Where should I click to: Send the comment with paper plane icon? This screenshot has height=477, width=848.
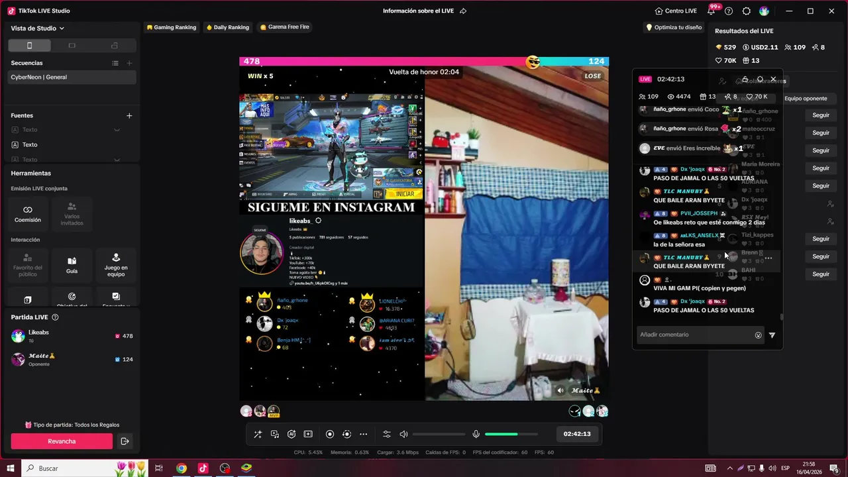click(772, 335)
